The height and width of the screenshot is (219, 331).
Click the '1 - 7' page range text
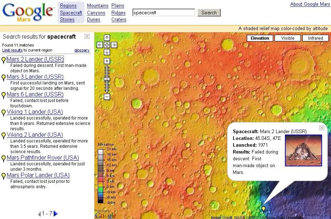click(x=47, y=214)
